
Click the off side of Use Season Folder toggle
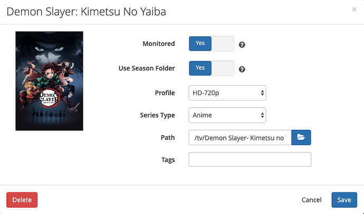(x=223, y=68)
